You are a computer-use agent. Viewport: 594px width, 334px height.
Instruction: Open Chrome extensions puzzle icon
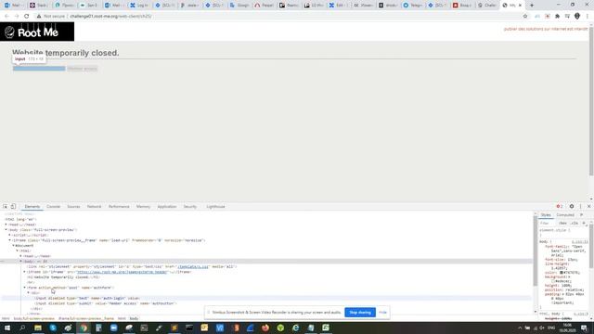coord(557,17)
